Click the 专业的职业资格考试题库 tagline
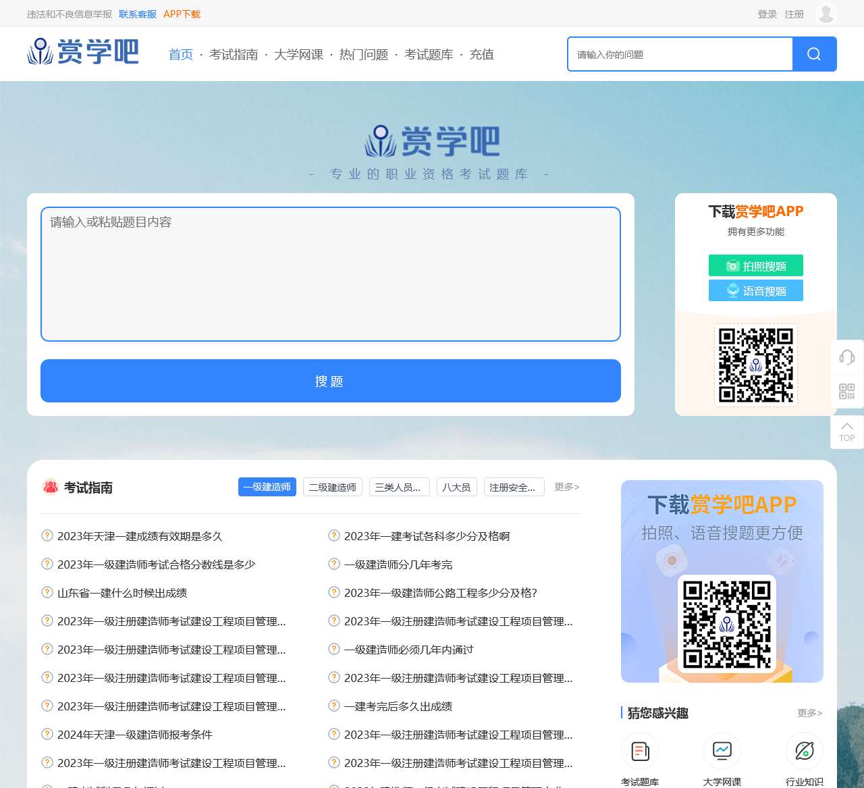 [429, 174]
